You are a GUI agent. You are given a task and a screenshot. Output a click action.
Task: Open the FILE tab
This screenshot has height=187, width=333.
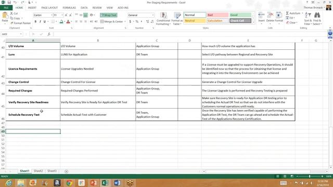6,8
